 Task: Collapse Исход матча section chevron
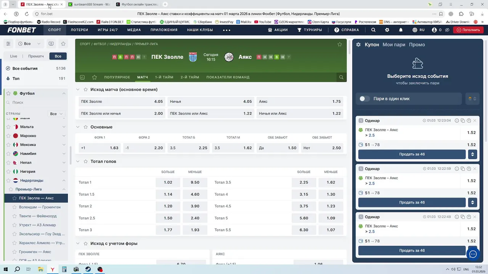pyautogui.click(x=78, y=89)
